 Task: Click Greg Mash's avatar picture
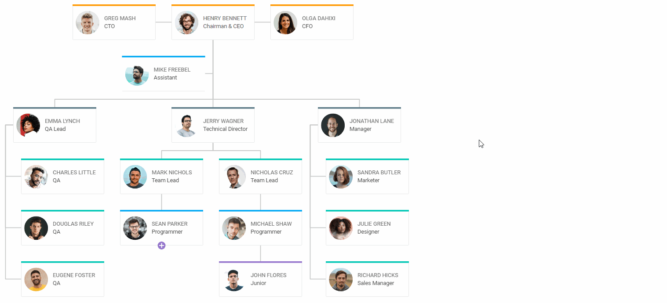(x=87, y=23)
